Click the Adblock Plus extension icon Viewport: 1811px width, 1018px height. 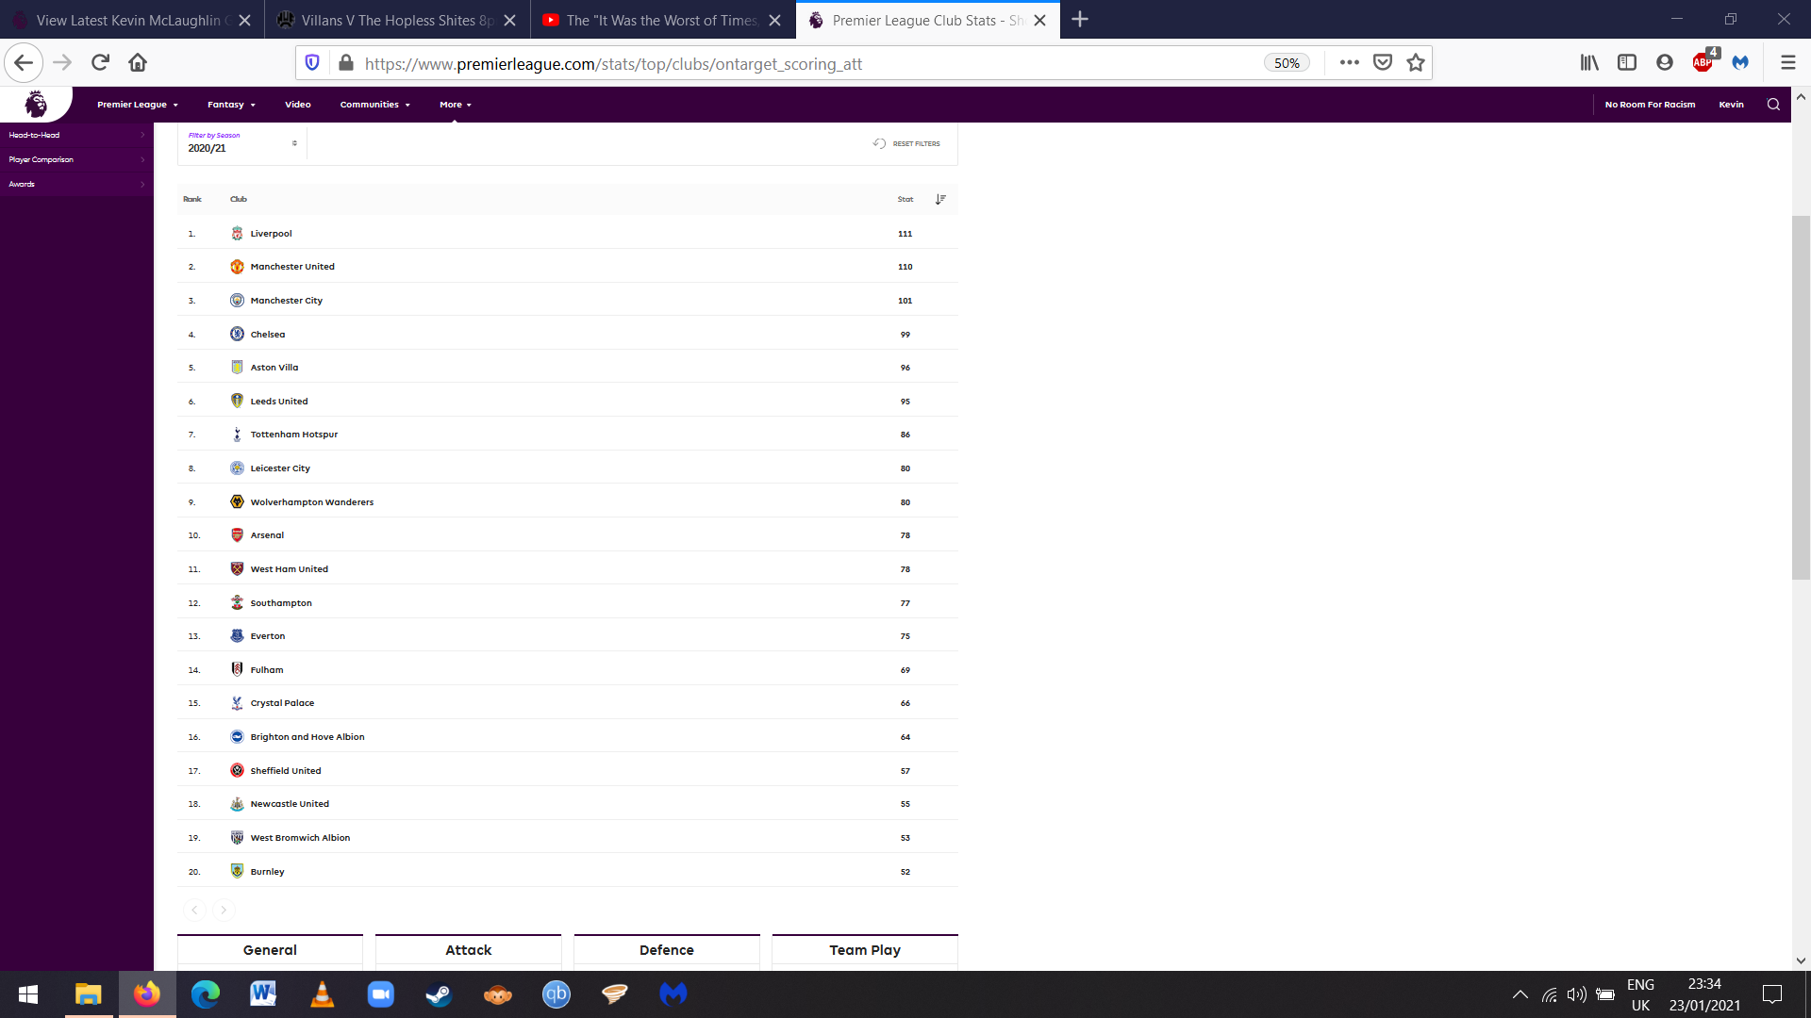1703,62
